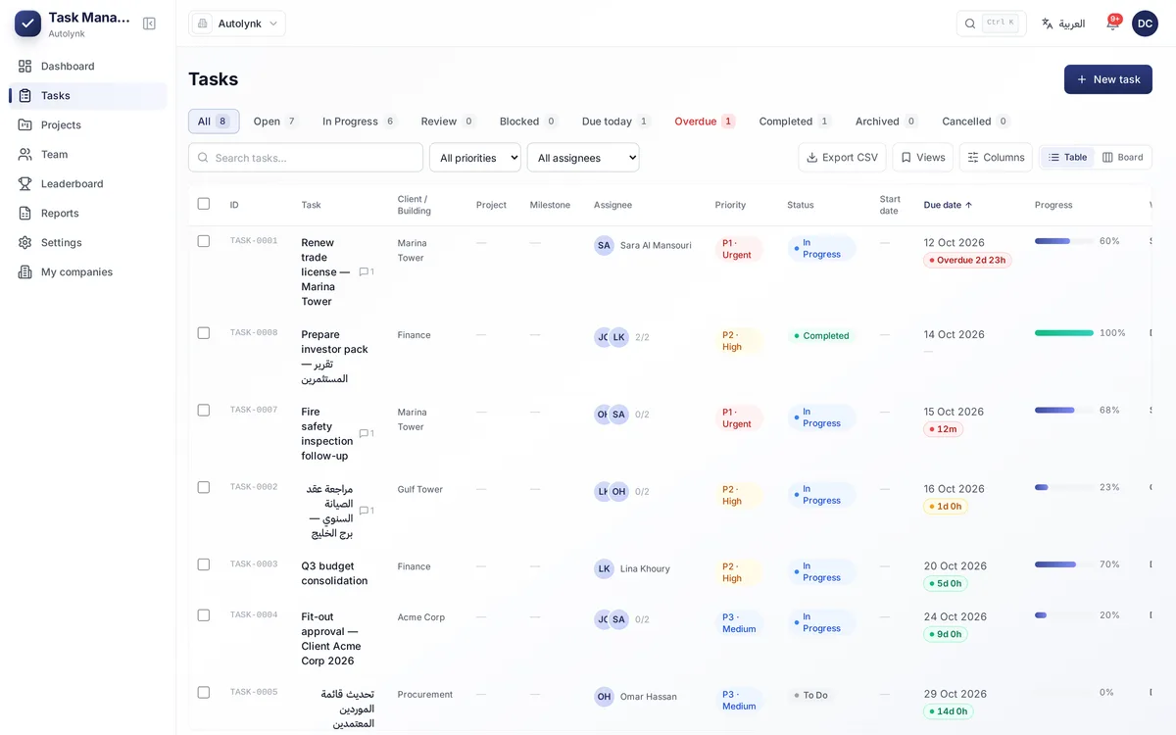Click the DC user avatar
Screen dimensions: 1176x735
pos(1145,24)
